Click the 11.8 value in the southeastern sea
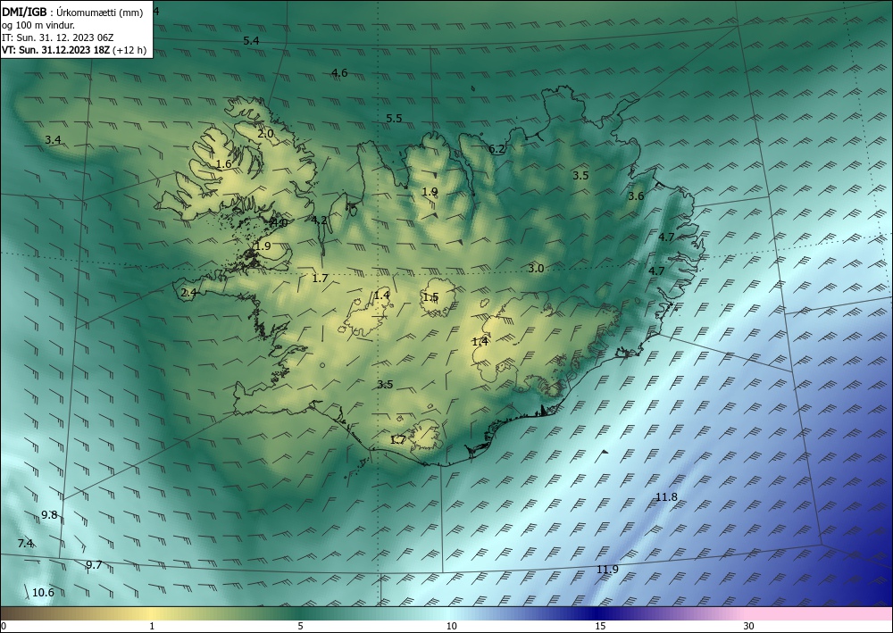Screen dimensions: 893x633 pos(666,497)
